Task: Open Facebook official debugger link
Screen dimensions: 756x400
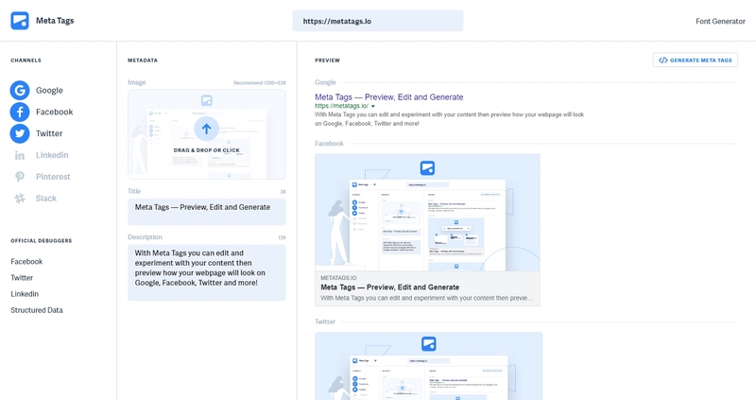Action: point(26,262)
